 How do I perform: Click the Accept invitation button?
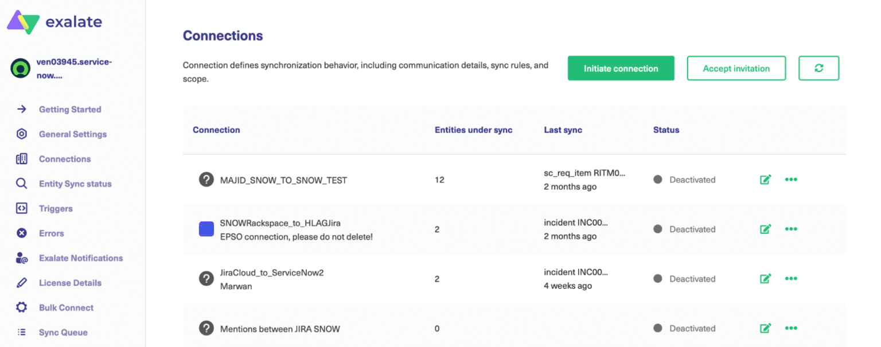tap(736, 68)
